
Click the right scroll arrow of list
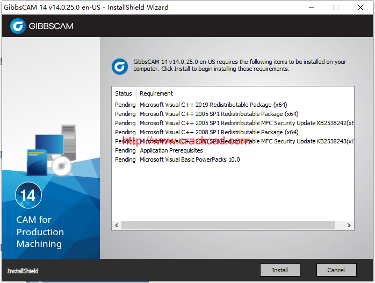click(x=349, y=225)
